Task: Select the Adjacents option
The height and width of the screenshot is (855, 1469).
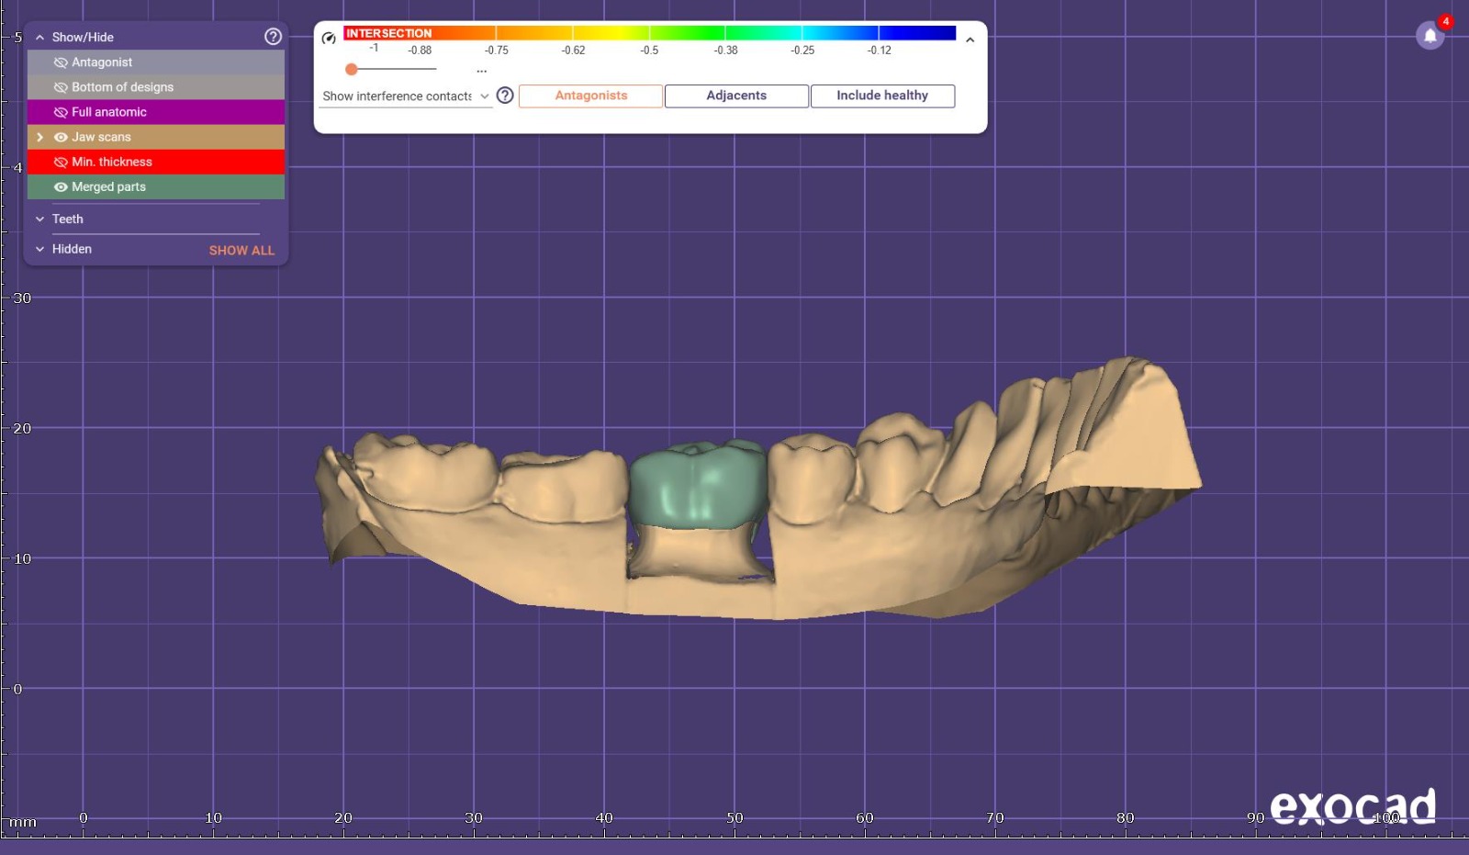Action: coord(736,96)
